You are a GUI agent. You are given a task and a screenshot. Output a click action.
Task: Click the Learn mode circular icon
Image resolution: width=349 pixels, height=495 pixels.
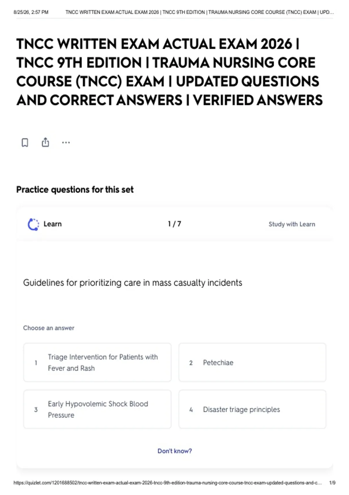[x=33, y=224]
